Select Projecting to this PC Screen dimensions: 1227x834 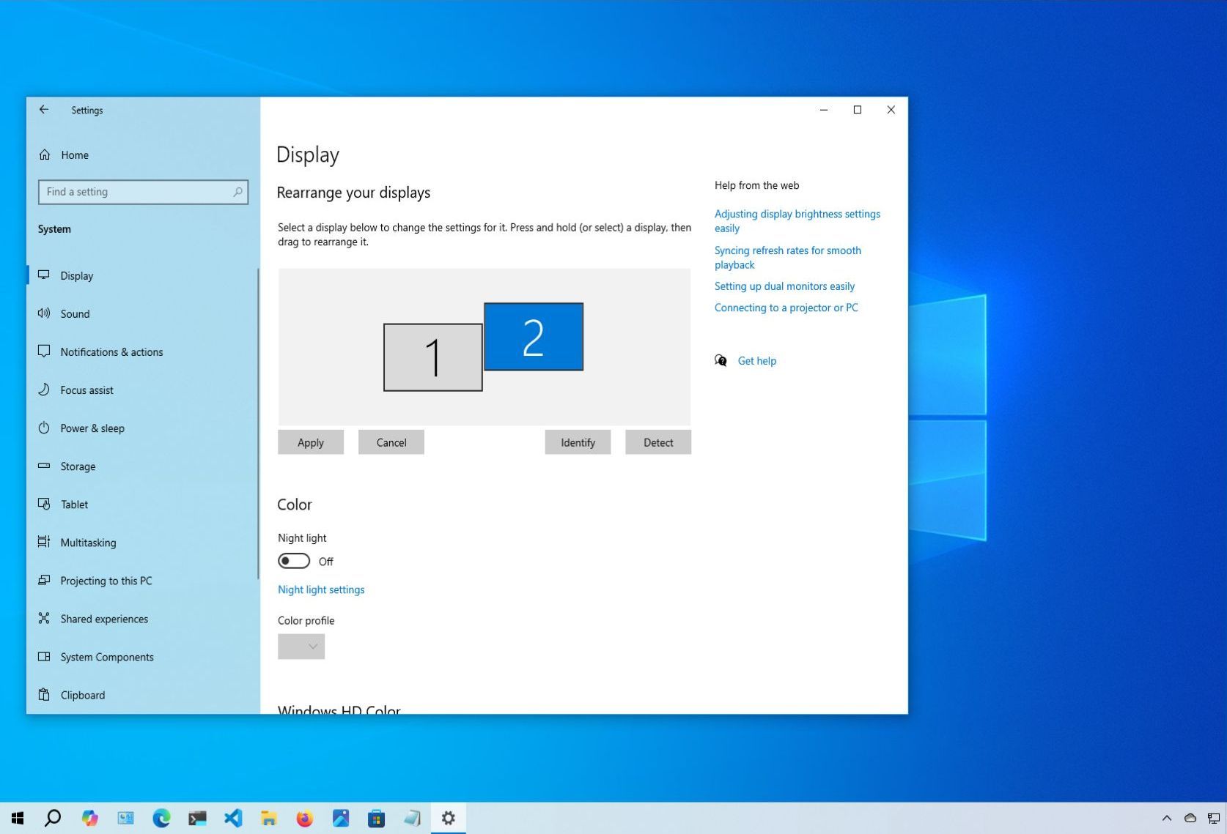pyautogui.click(x=45, y=581)
